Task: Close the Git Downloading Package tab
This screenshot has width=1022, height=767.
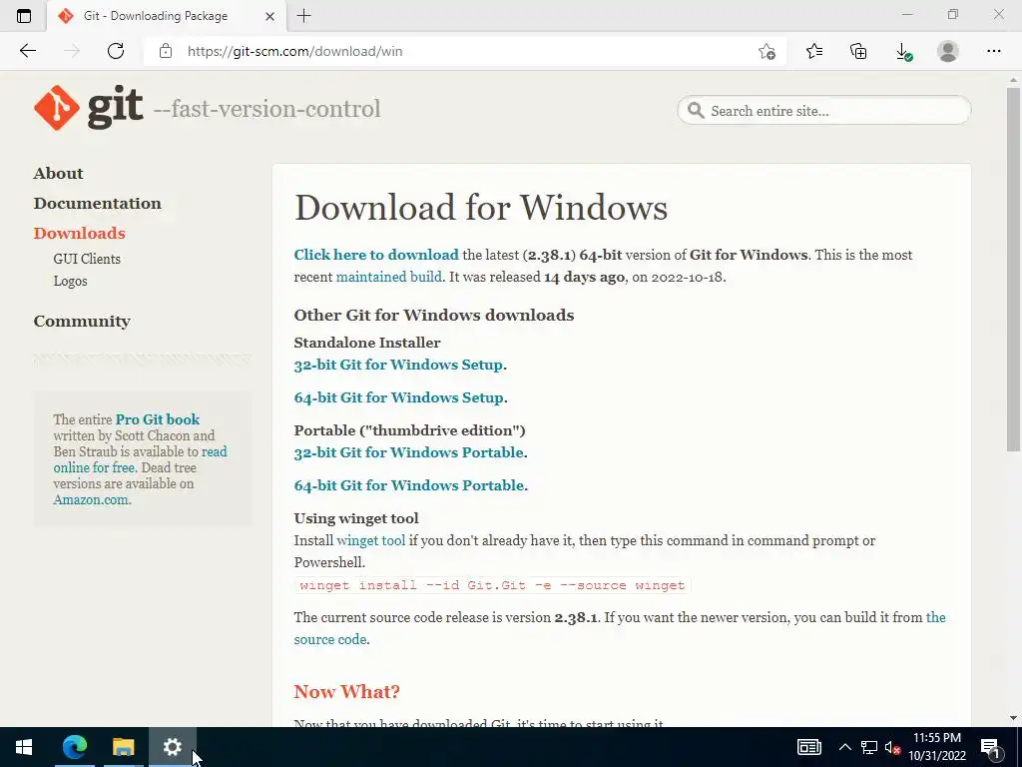Action: (269, 16)
